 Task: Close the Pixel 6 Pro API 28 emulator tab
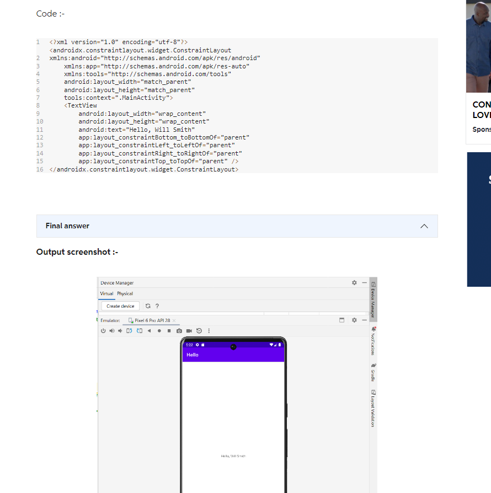pos(174,320)
